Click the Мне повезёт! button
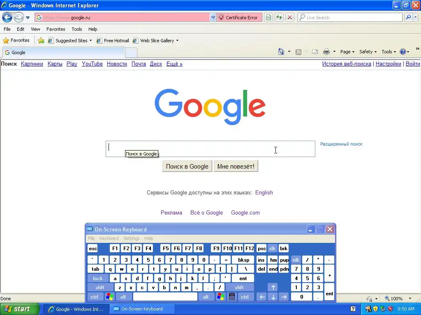Image resolution: width=421 pixels, height=315 pixels. [x=236, y=167]
